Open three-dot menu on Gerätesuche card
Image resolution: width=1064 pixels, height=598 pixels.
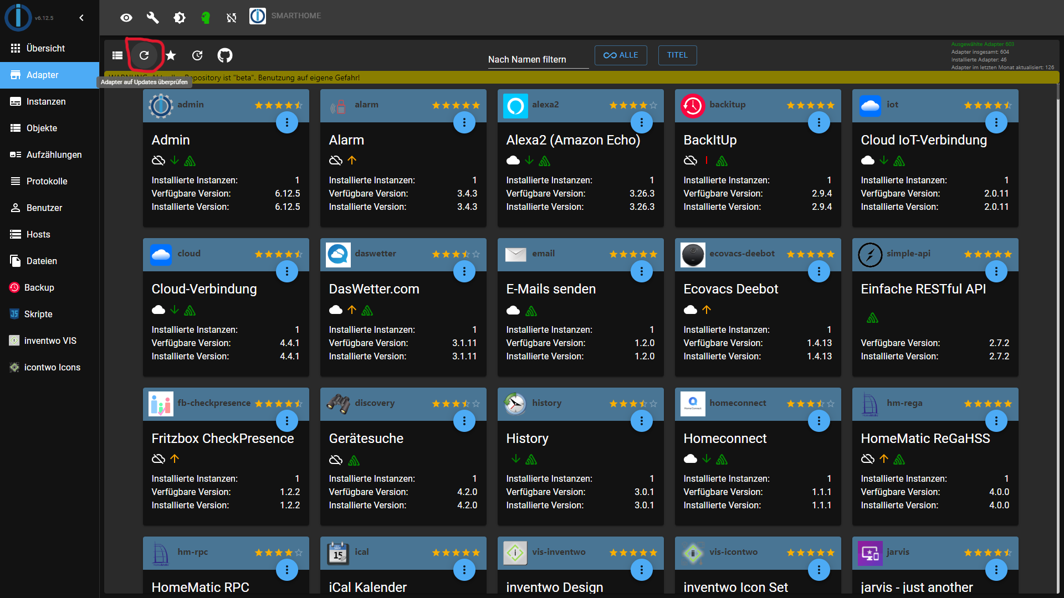point(464,421)
